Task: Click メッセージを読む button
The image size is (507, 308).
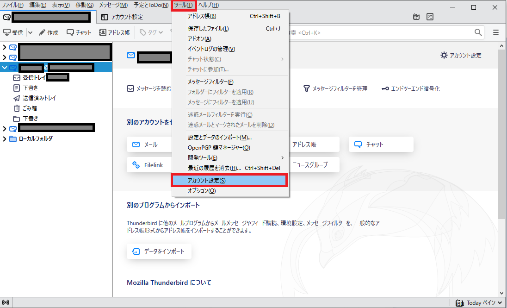Action: point(149,88)
